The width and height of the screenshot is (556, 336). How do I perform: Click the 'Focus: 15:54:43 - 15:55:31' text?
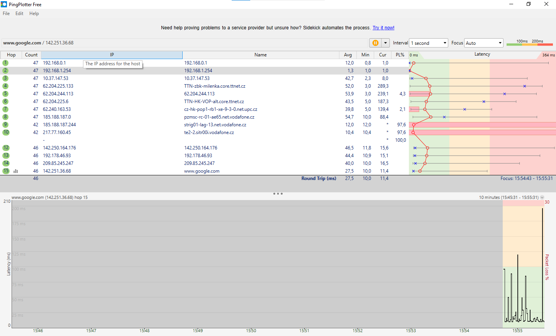(x=527, y=178)
